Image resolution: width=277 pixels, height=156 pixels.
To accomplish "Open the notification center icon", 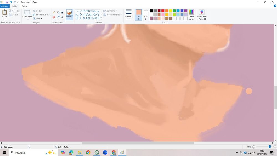I will [272, 153].
